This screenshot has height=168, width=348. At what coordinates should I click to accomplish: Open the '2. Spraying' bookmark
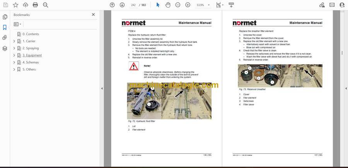pyautogui.click(x=31, y=48)
